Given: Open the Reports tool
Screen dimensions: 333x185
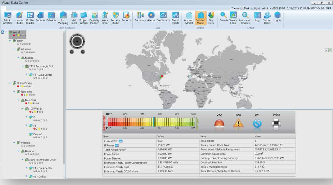Looking at the screenshot, I should (126, 17).
